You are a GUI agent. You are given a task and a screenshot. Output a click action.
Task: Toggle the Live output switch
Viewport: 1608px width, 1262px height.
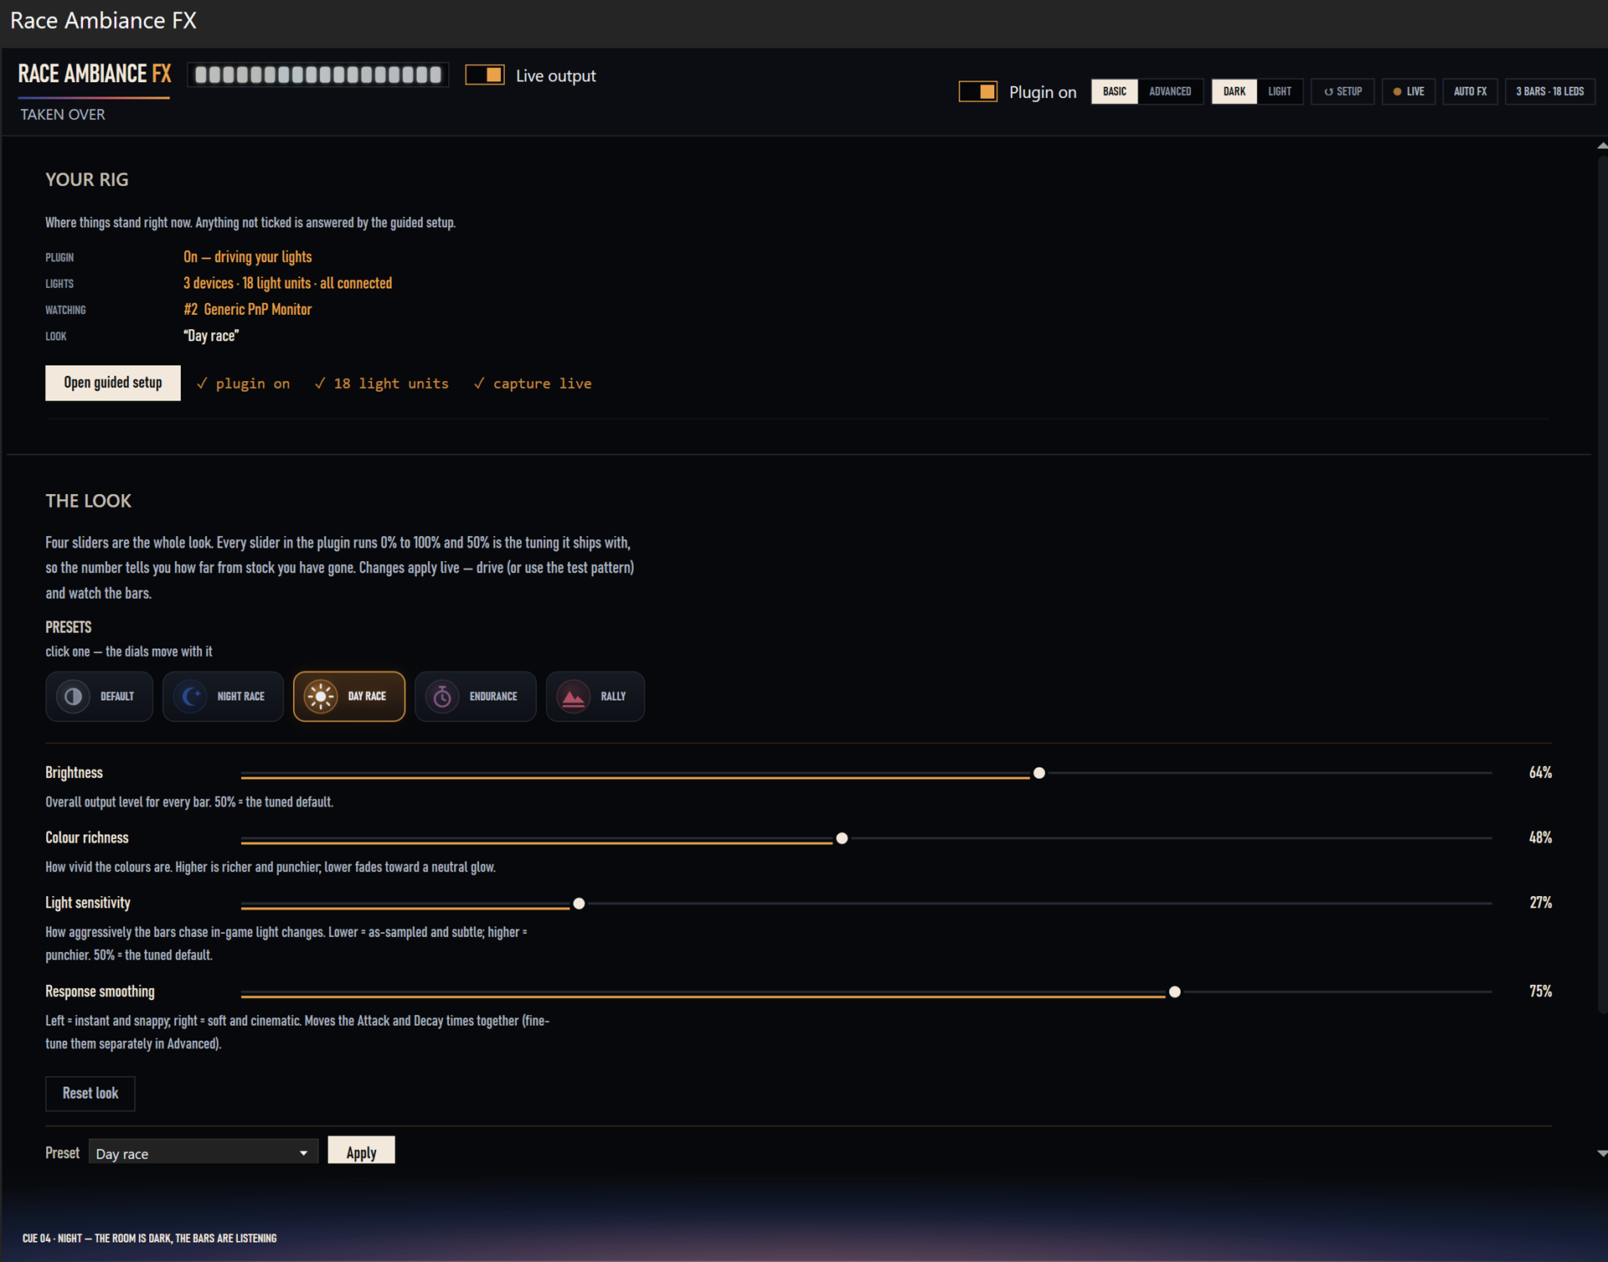pos(485,75)
